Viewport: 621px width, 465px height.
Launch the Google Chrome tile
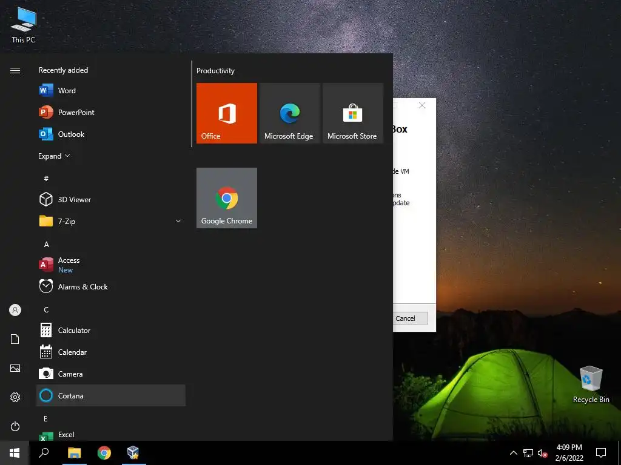227,198
